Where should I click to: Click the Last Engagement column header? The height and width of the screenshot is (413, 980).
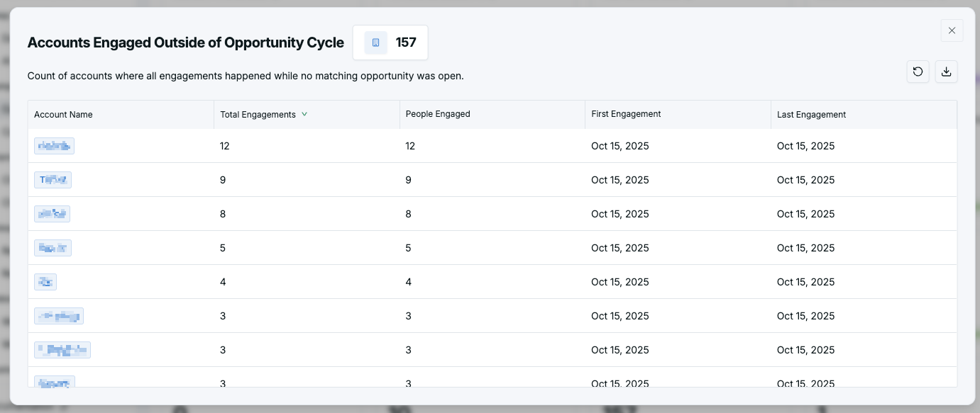pos(811,114)
